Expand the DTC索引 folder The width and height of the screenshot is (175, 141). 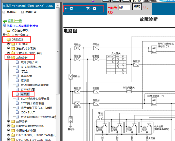point(8,44)
